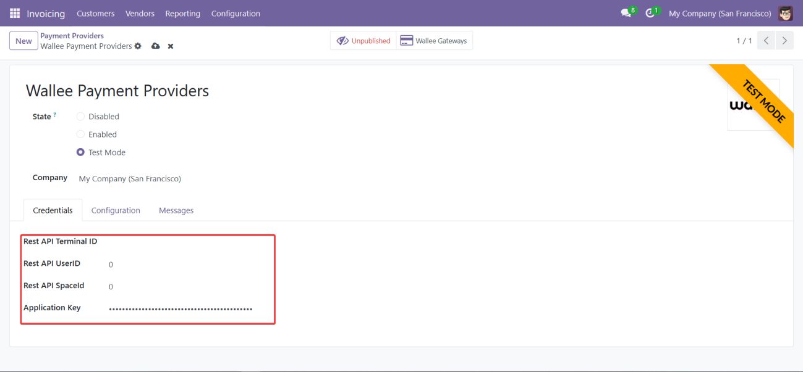
Task: Expand the Company dropdown field
Action: [x=130, y=179]
